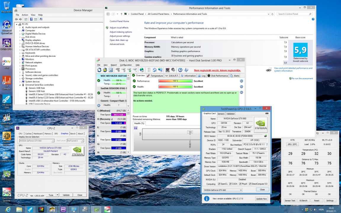This screenshot has height=213, width=341.
Task: Click the Performance 100% progress bar
Action: tap(176, 81)
